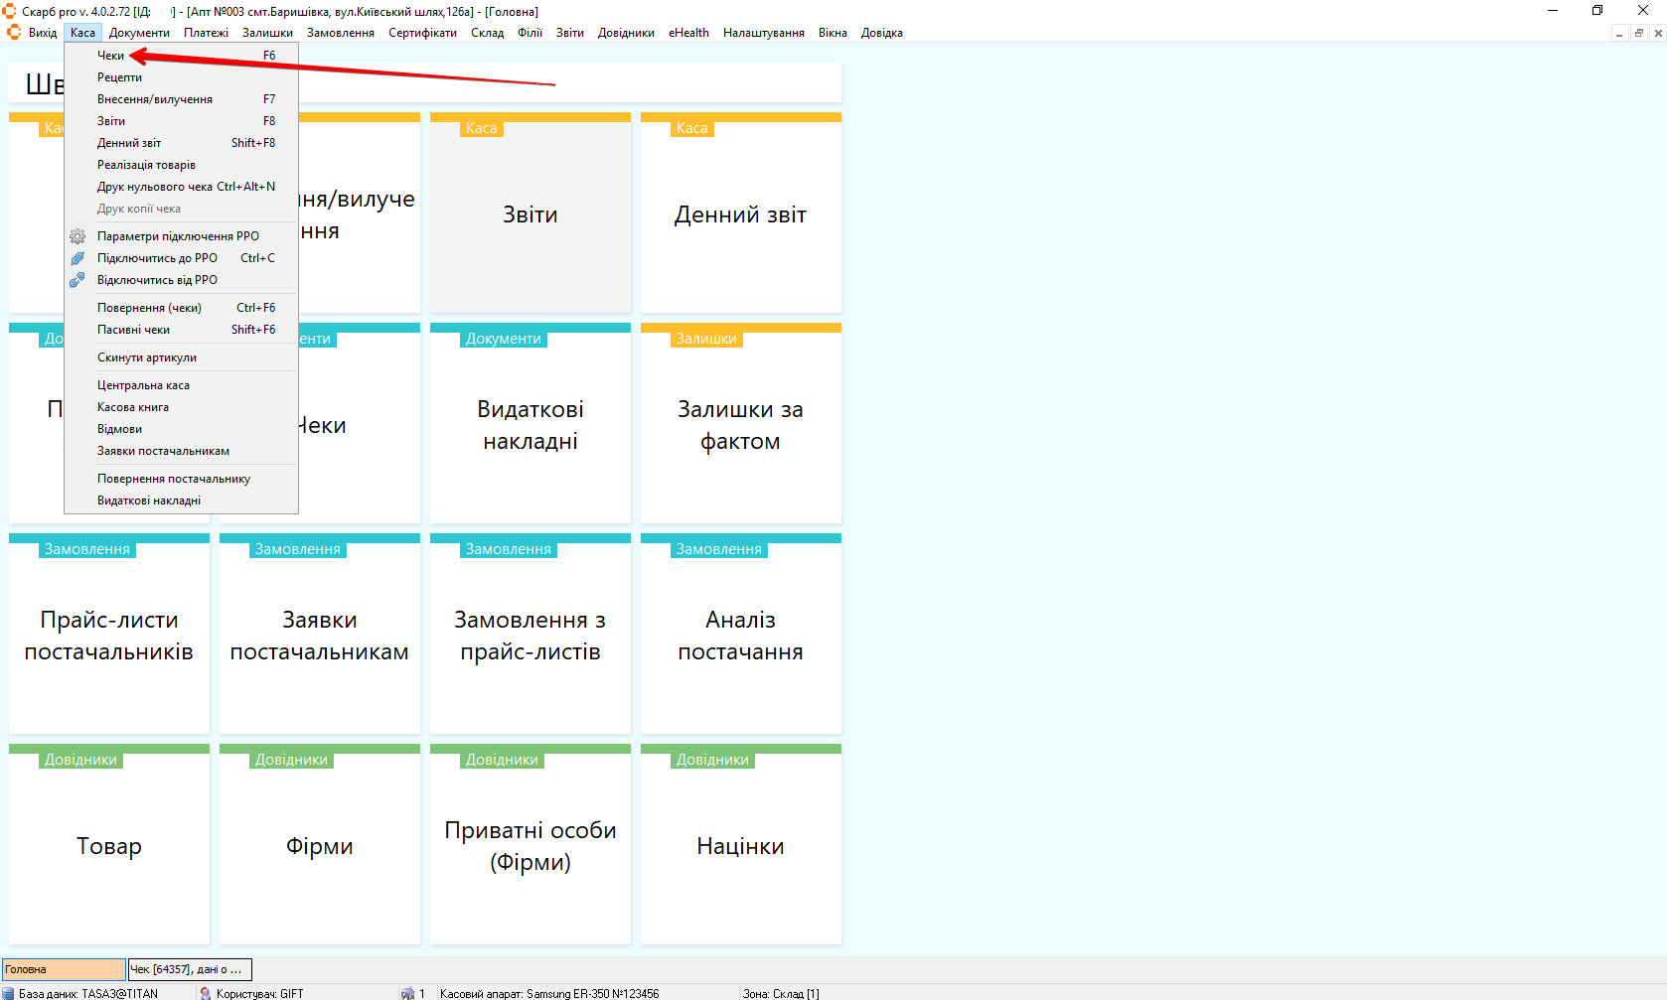
Task: Open the Залишки за фактом tile
Action: (740, 425)
